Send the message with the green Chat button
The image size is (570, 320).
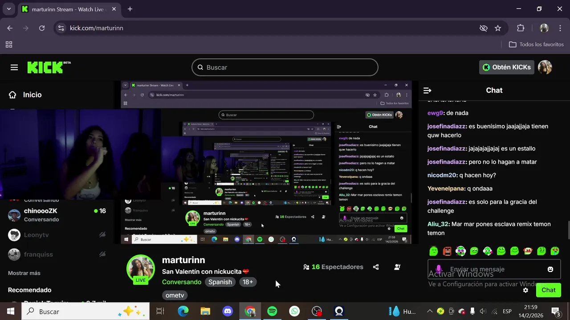[548, 290]
